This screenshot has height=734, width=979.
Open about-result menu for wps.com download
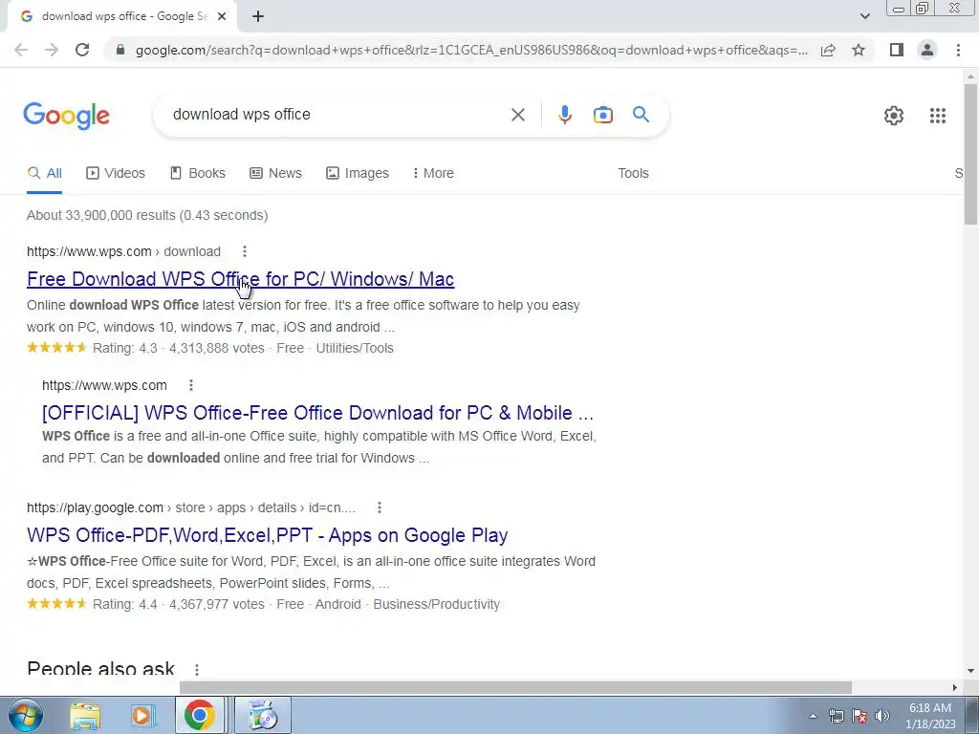(245, 251)
